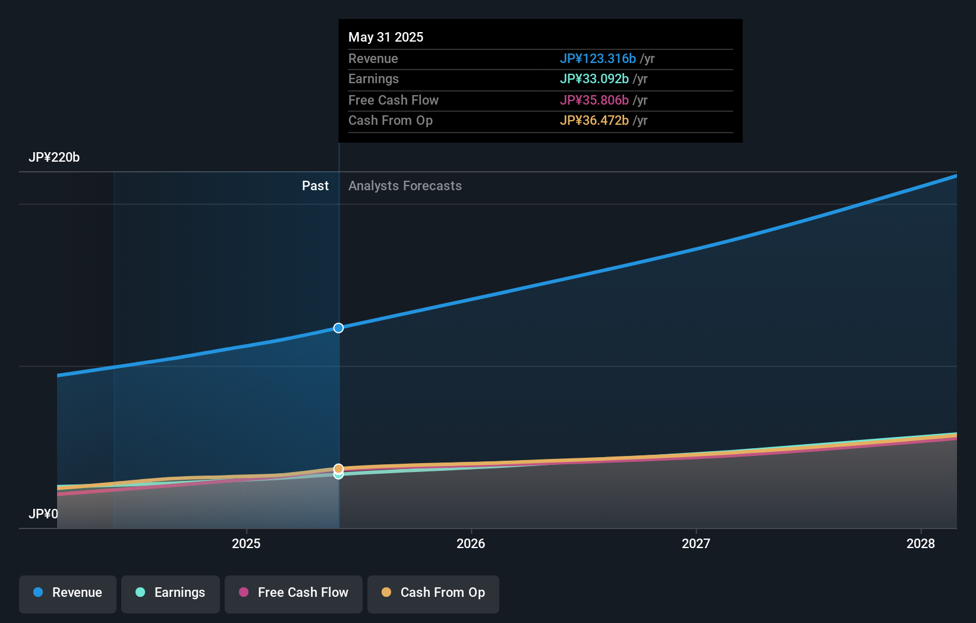Viewport: 976px width, 623px height.
Task: Select the teal earnings data point marker
Action: pyautogui.click(x=338, y=475)
